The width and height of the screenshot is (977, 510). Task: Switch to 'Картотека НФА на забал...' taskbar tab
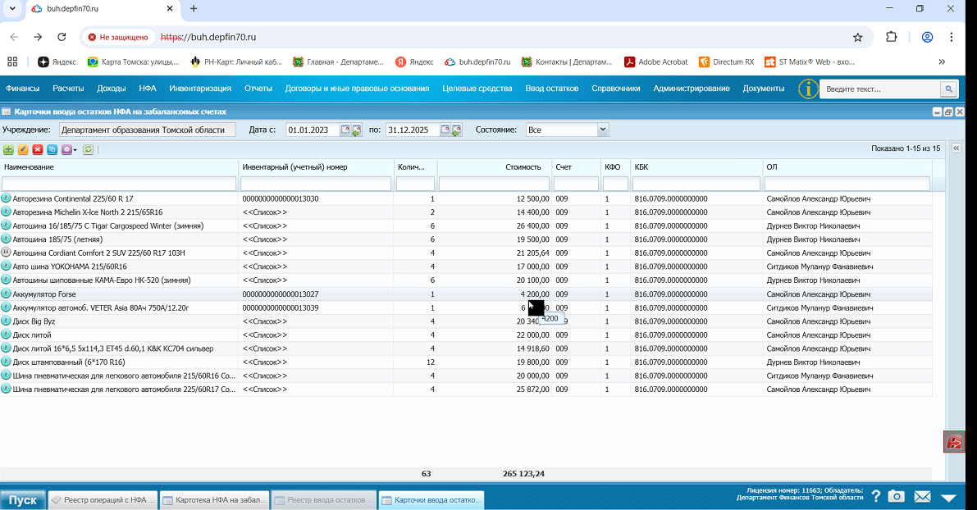[x=214, y=500]
